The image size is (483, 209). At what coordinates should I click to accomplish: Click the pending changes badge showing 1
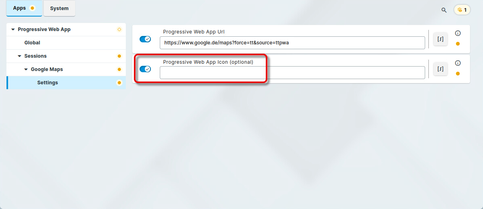tap(462, 10)
